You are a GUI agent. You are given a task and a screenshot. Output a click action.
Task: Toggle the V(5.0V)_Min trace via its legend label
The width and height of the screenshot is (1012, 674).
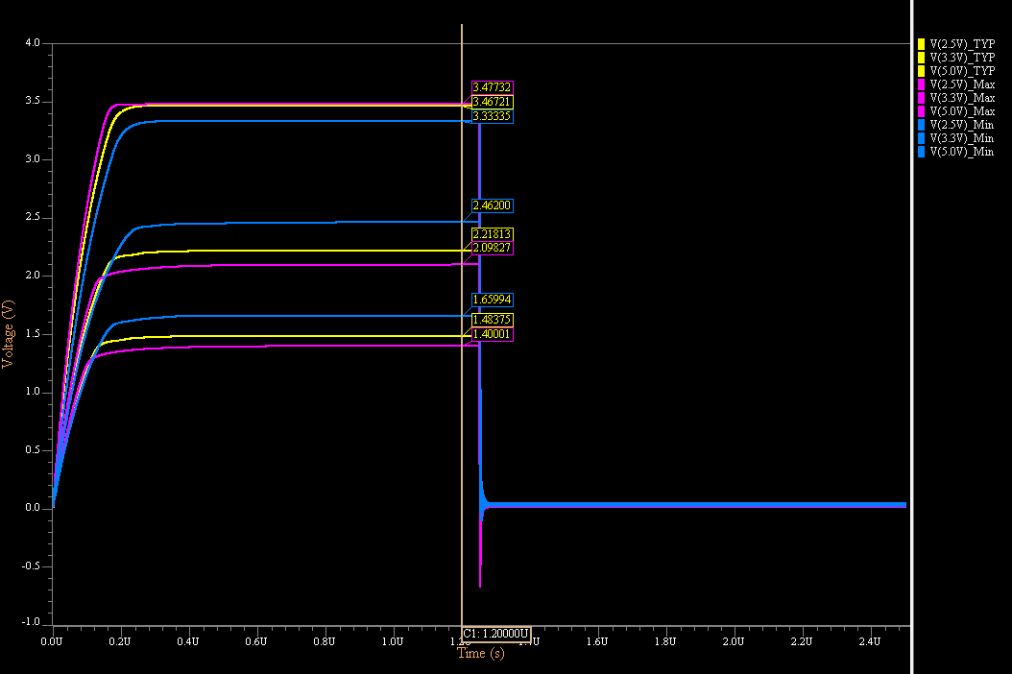point(962,151)
